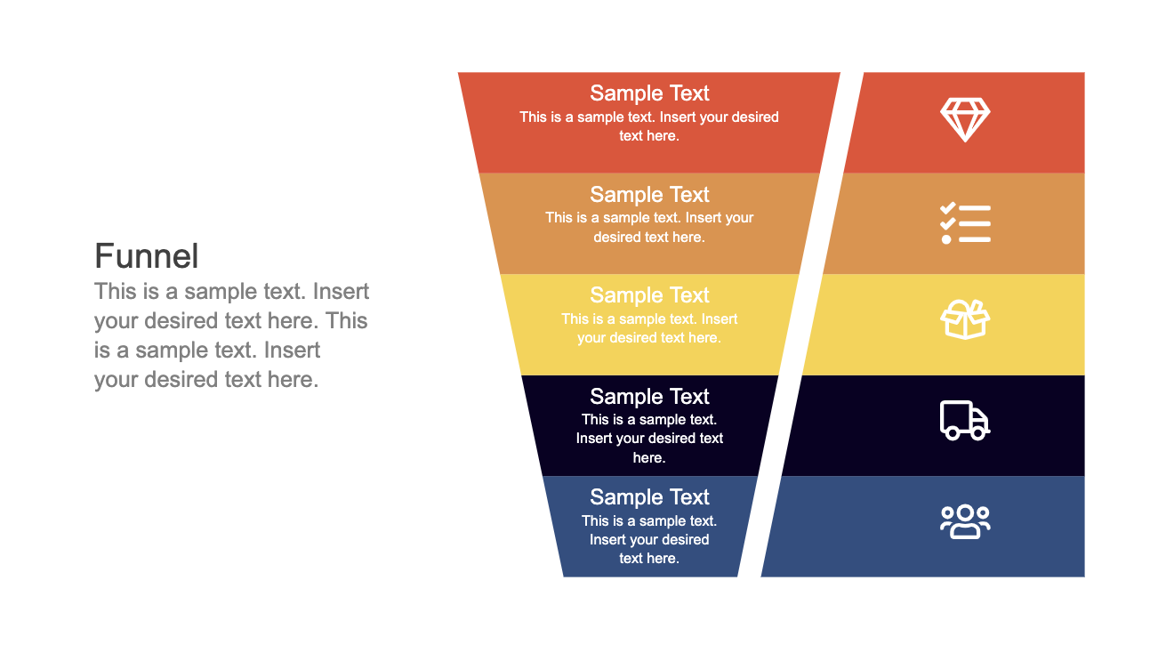Click the description text in the red funnel segment
Image resolution: width=1158 pixels, height=653 pixels.
click(649, 126)
